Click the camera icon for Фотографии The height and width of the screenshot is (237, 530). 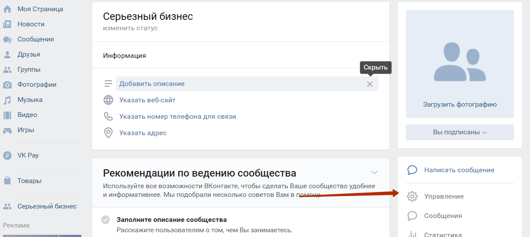[x=7, y=85]
